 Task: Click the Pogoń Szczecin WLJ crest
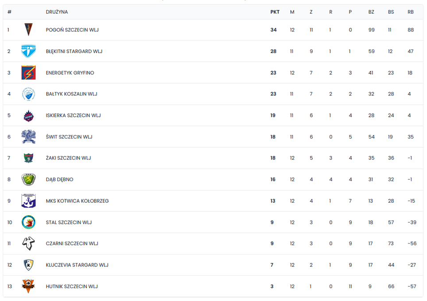click(28, 30)
